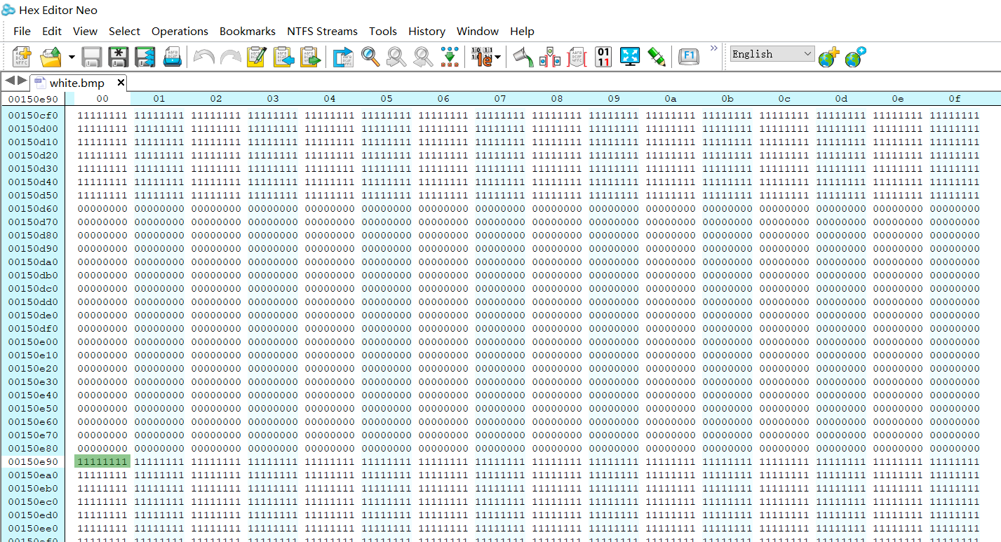Click the clipboard icon with blue arrow
The image size is (1001, 542).
point(283,56)
